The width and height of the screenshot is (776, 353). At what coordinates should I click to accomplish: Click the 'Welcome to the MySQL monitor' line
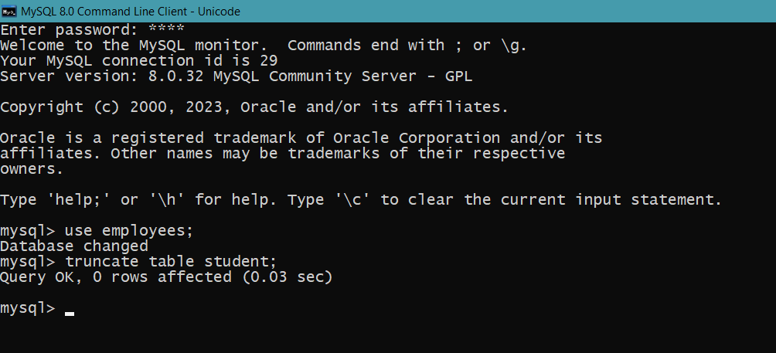[x=130, y=46]
